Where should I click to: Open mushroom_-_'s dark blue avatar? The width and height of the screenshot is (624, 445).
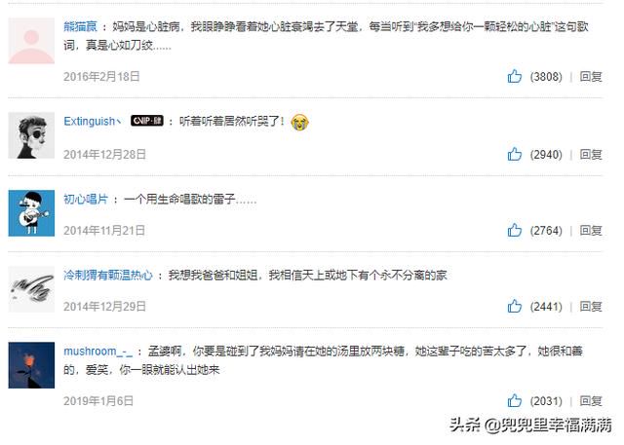pos(31,365)
